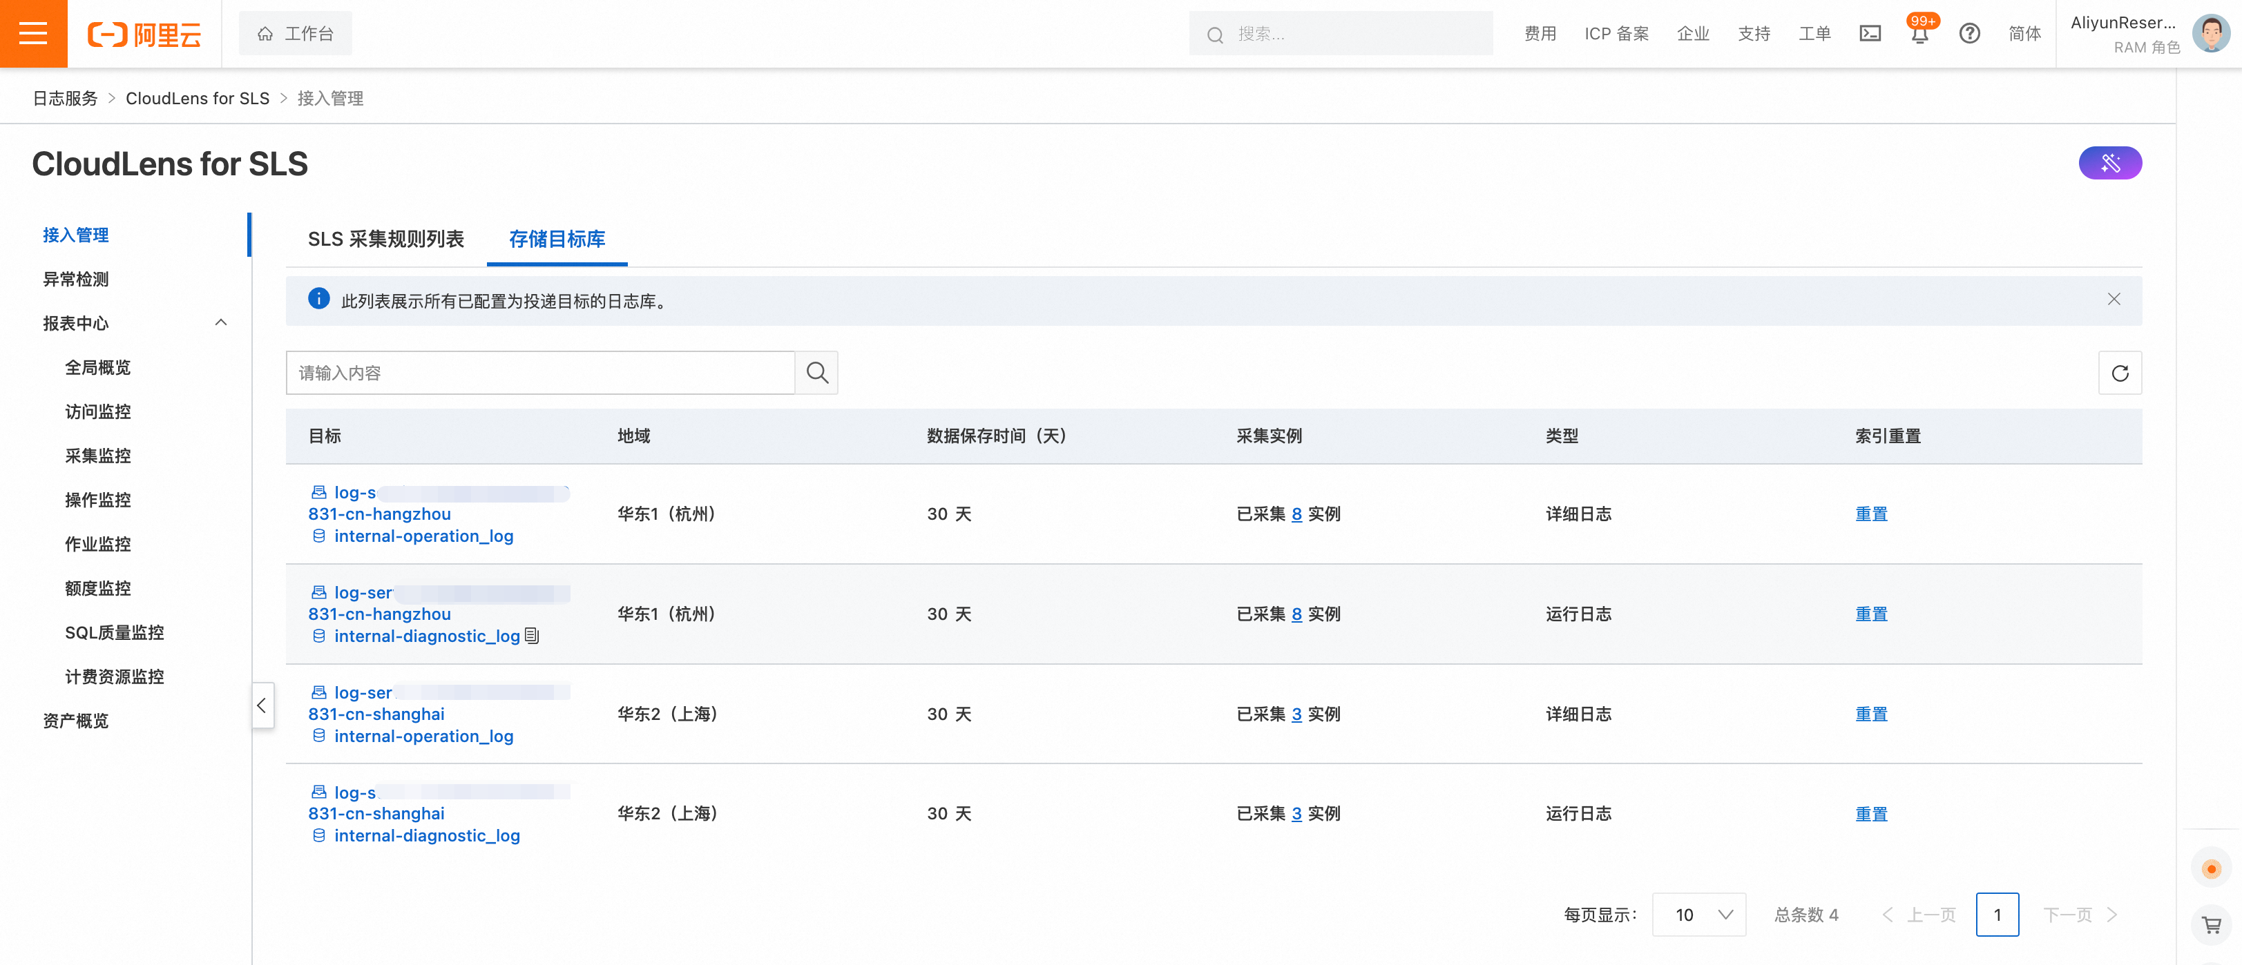Click 重置 for shanghai 详细日志 row
Viewport: 2242px width, 965px height.
[x=1871, y=714]
